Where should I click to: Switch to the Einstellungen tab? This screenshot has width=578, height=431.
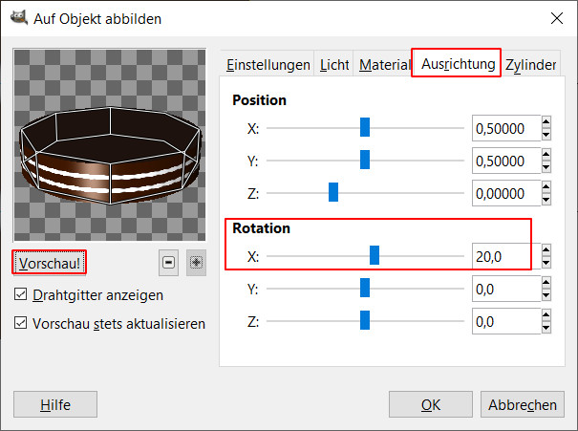coord(268,65)
